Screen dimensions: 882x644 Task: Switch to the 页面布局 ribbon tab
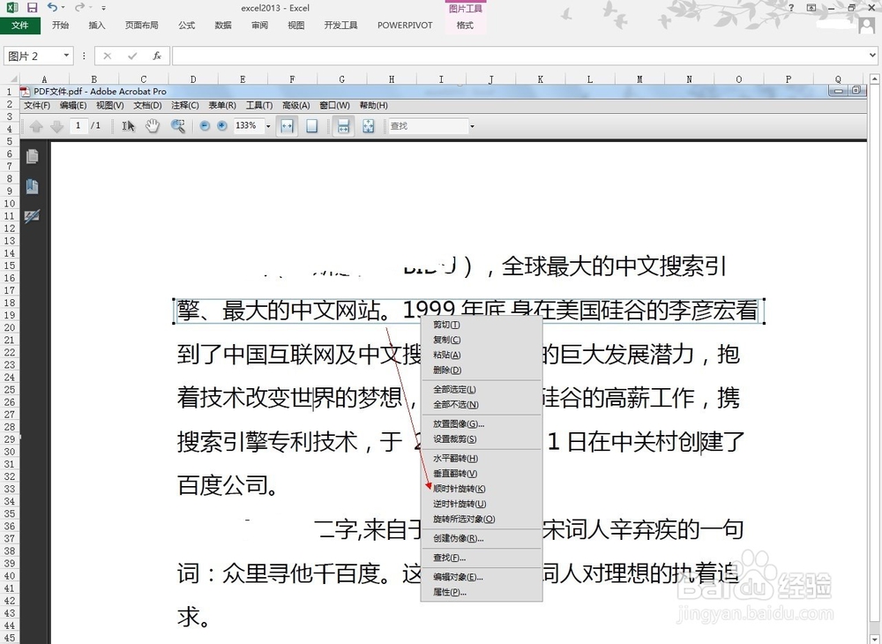click(141, 26)
